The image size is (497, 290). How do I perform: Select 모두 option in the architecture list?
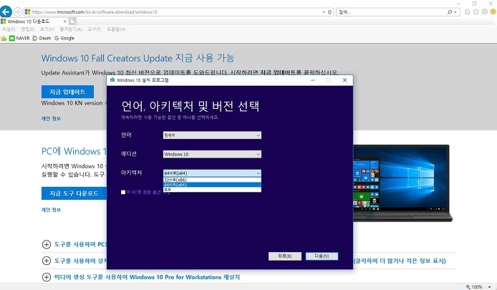(212, 189)
